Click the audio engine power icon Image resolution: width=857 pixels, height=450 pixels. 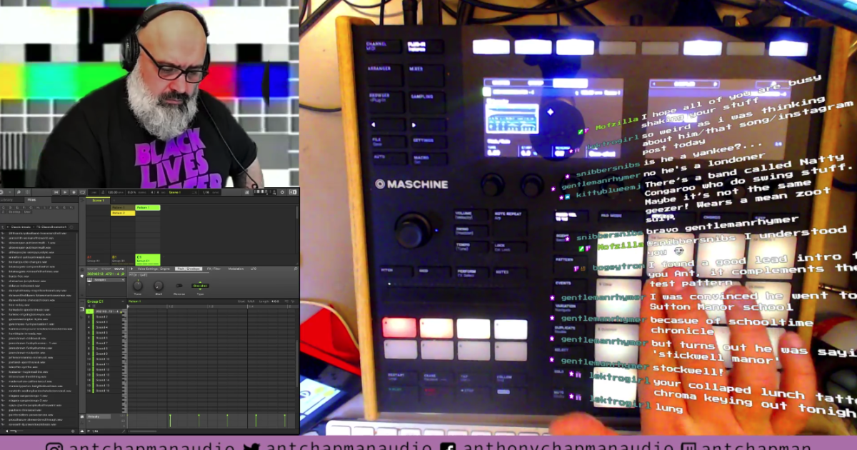point(282,192)
